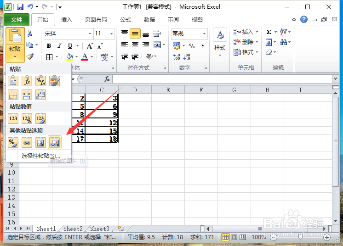The width and height of the screenshot is (343, 246).
Task: Toggle center horizontal alignment
Action: coord(135,45)
